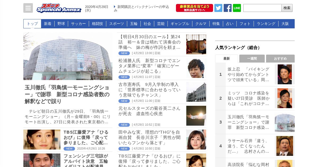Open 【明日4月30日のエール】第24話 article

(x=149, y=42)
